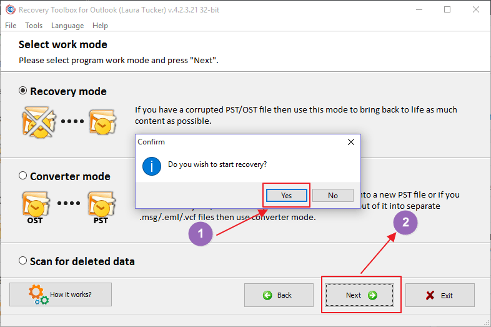Select the Recovery mode radio button
The width and height of the screenshot is (491, 327).
tap(22, 91)
